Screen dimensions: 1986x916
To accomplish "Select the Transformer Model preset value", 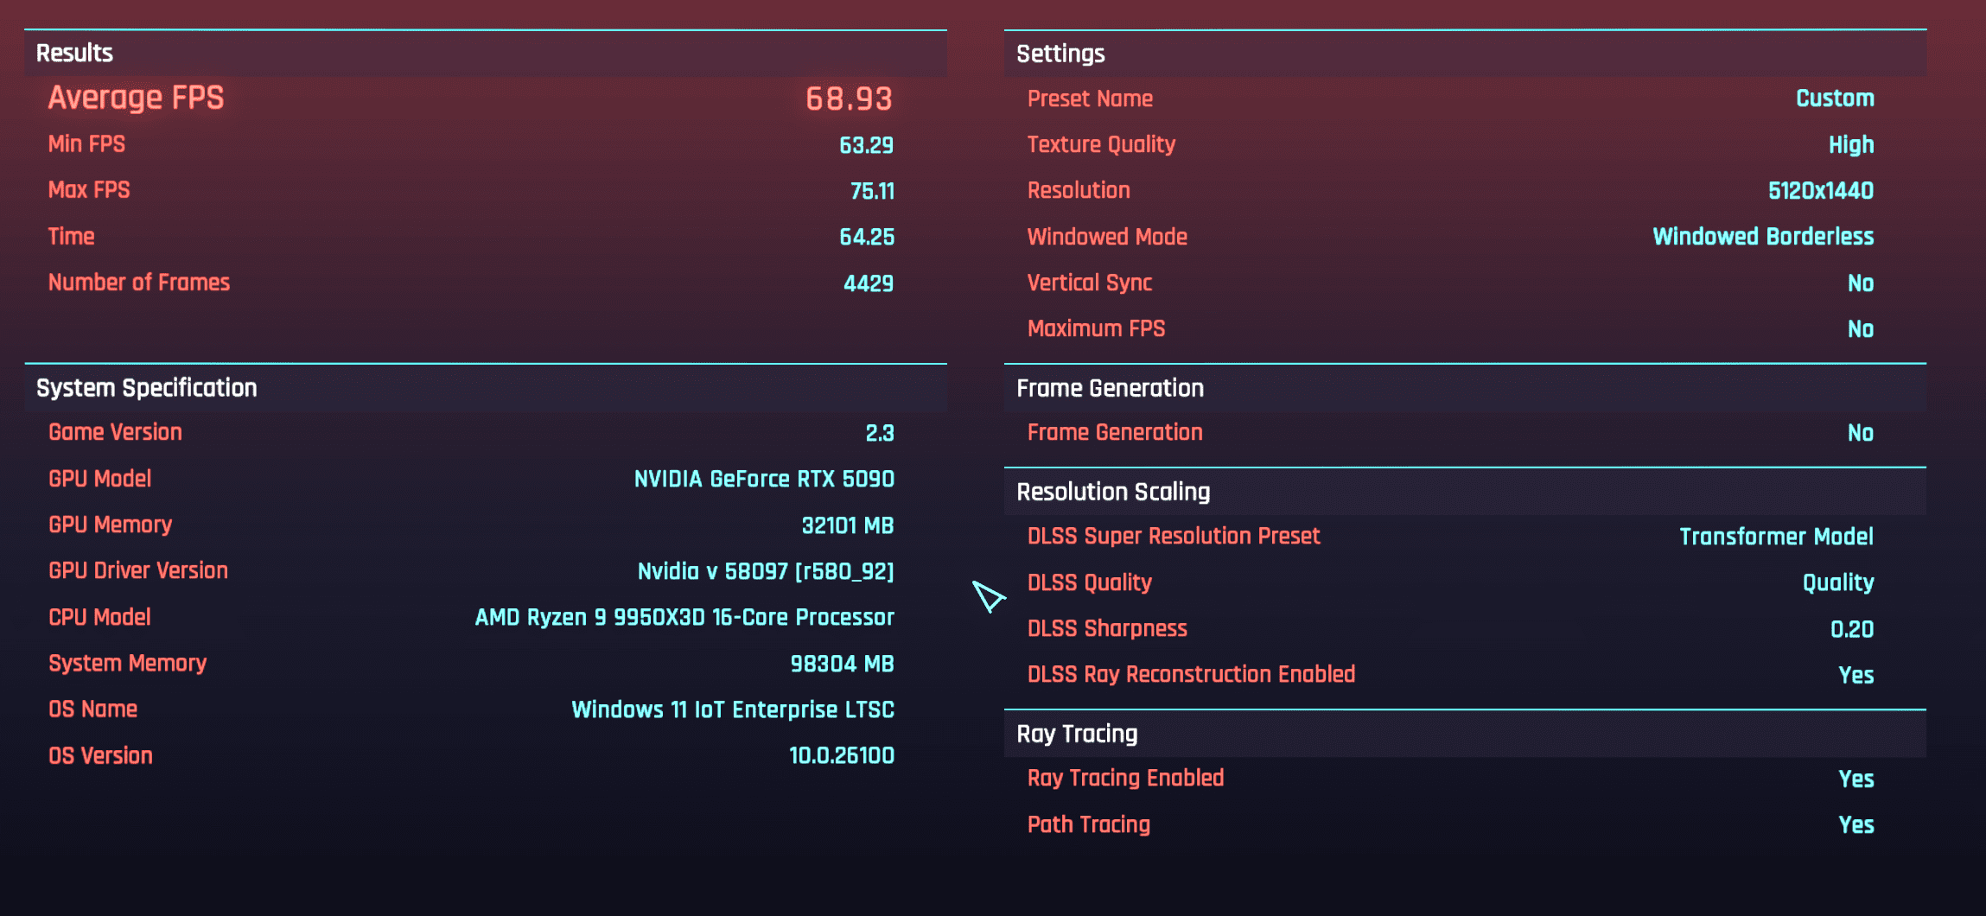I will click(x=1776, y=537).
